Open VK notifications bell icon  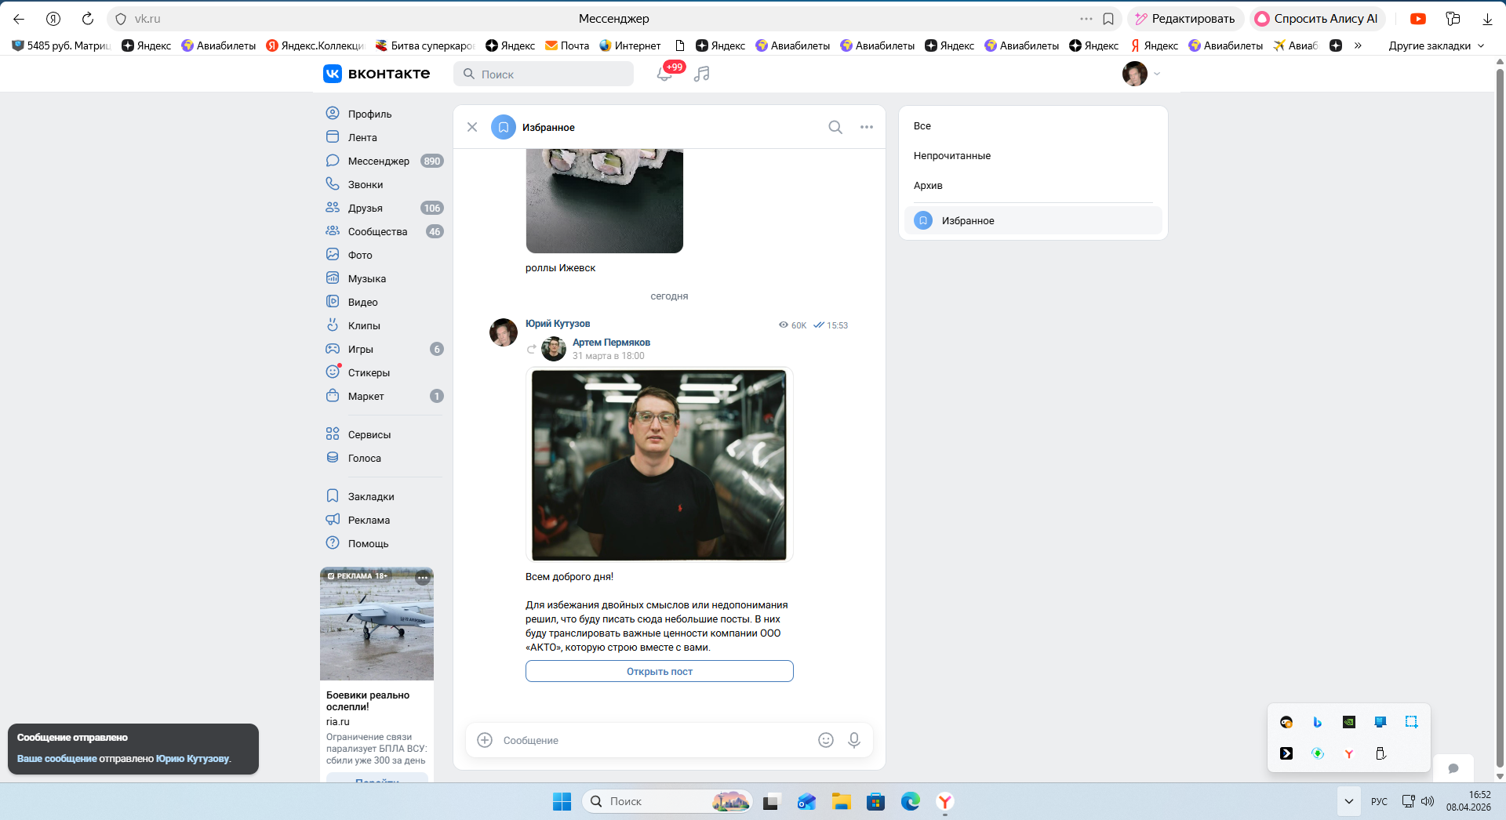664,74
